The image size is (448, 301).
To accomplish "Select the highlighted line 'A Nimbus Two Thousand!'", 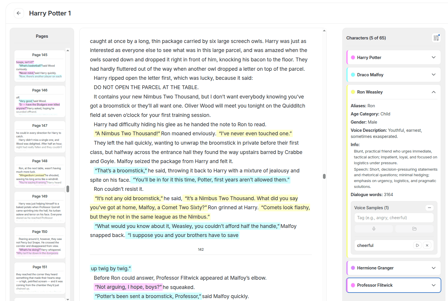I will coord(127,133).
